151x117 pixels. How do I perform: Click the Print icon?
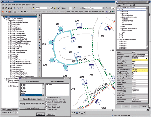click(x=11, y=8)
